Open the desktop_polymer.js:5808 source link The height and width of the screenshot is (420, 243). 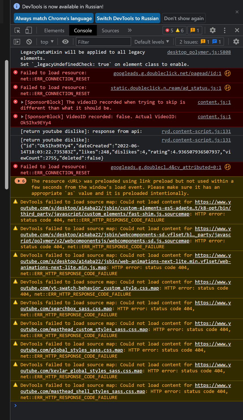[199, 52]
